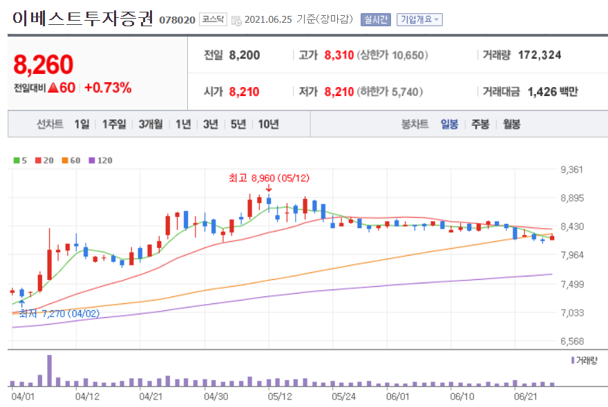Click the 최고 8,960 (05/12) high marker
Viewport: 608px width, 407px height.
(x=269, y=178)
